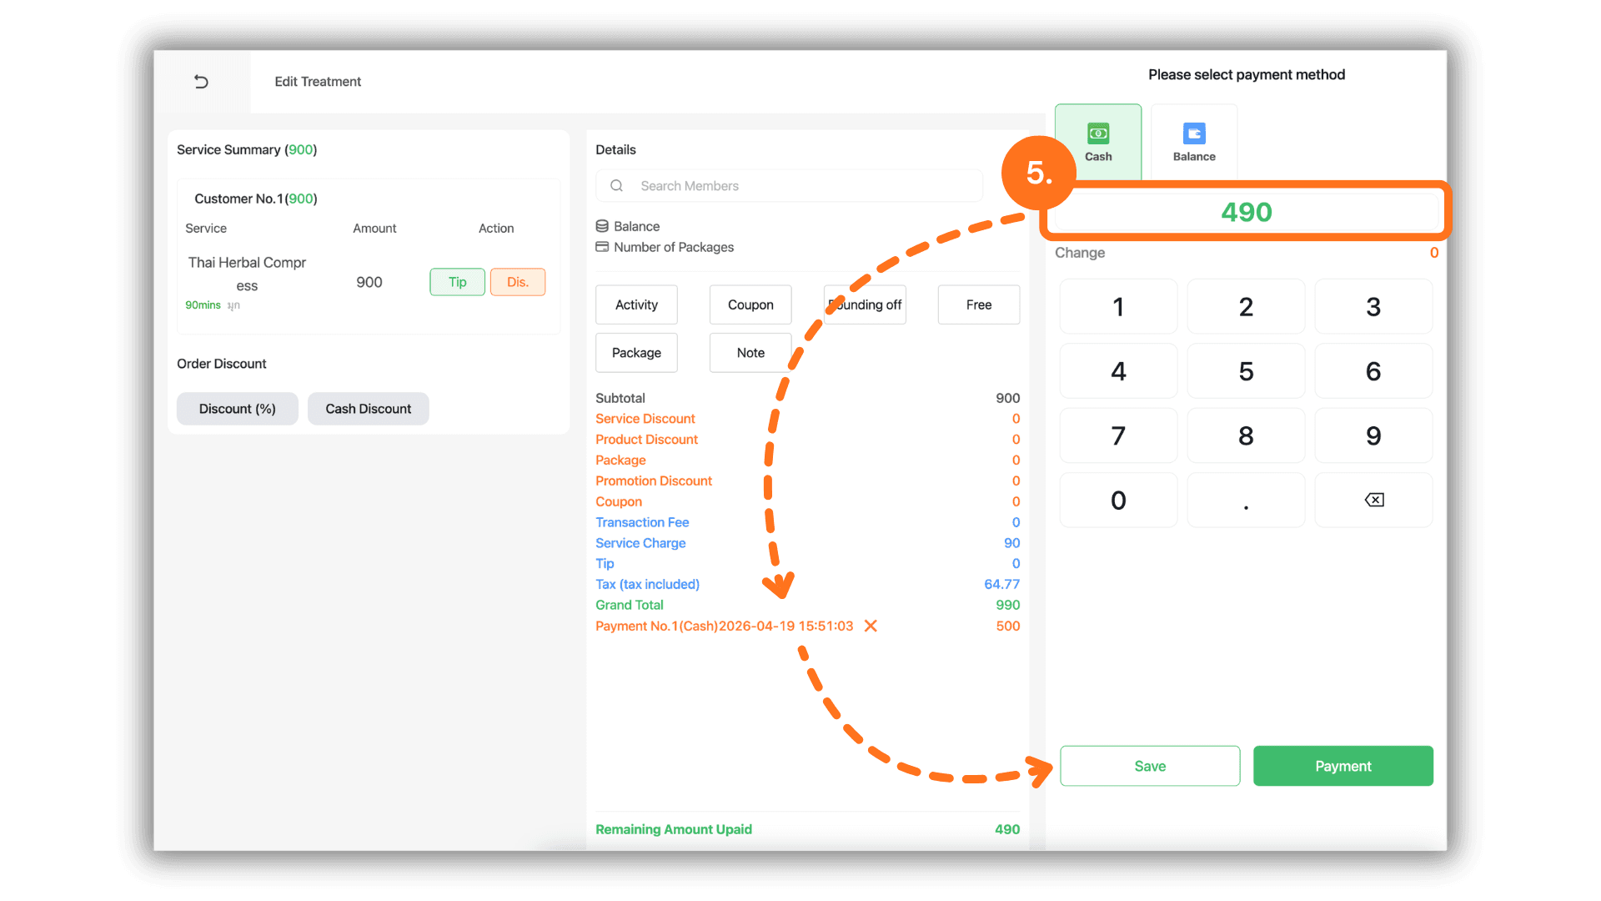Tap keypad digit 0

tap(1118, 500)
